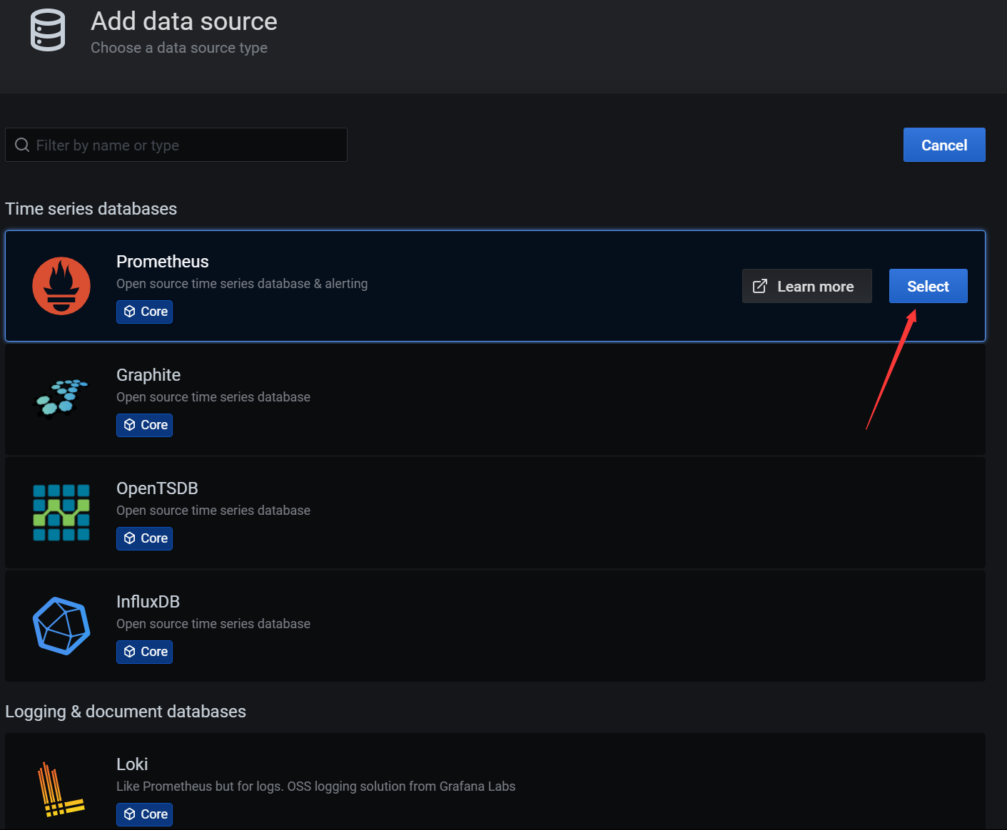
Task: Choose the OpenTSDB data source title
Action: tap(157, 488)
